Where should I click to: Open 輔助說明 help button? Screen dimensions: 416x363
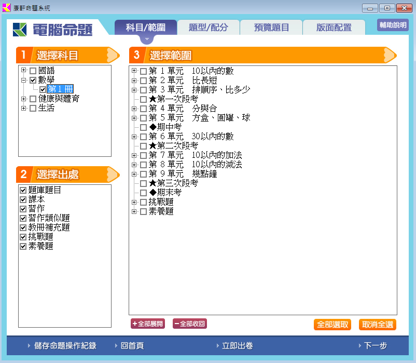coord(393,25)
